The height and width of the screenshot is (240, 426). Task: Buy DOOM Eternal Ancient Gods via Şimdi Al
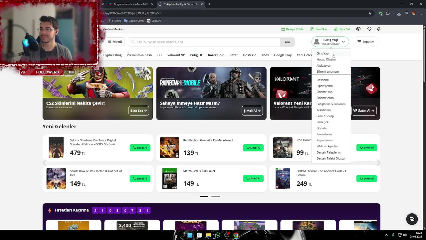pos(367,179)
